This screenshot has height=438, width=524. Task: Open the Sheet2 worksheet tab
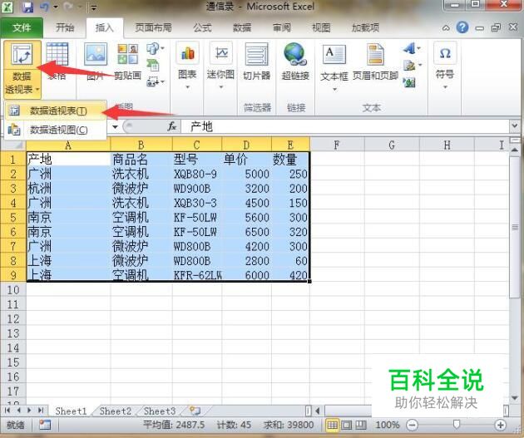116,411
